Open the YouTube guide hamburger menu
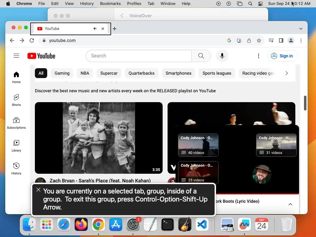The width and height of the screenshot is (316, 237). coord(16,56)
